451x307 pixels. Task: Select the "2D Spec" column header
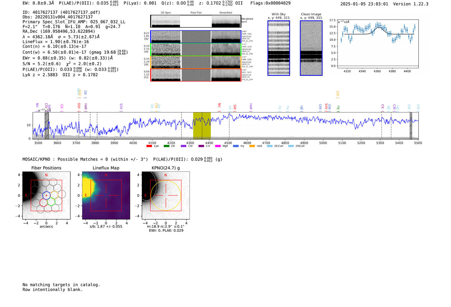166,13
